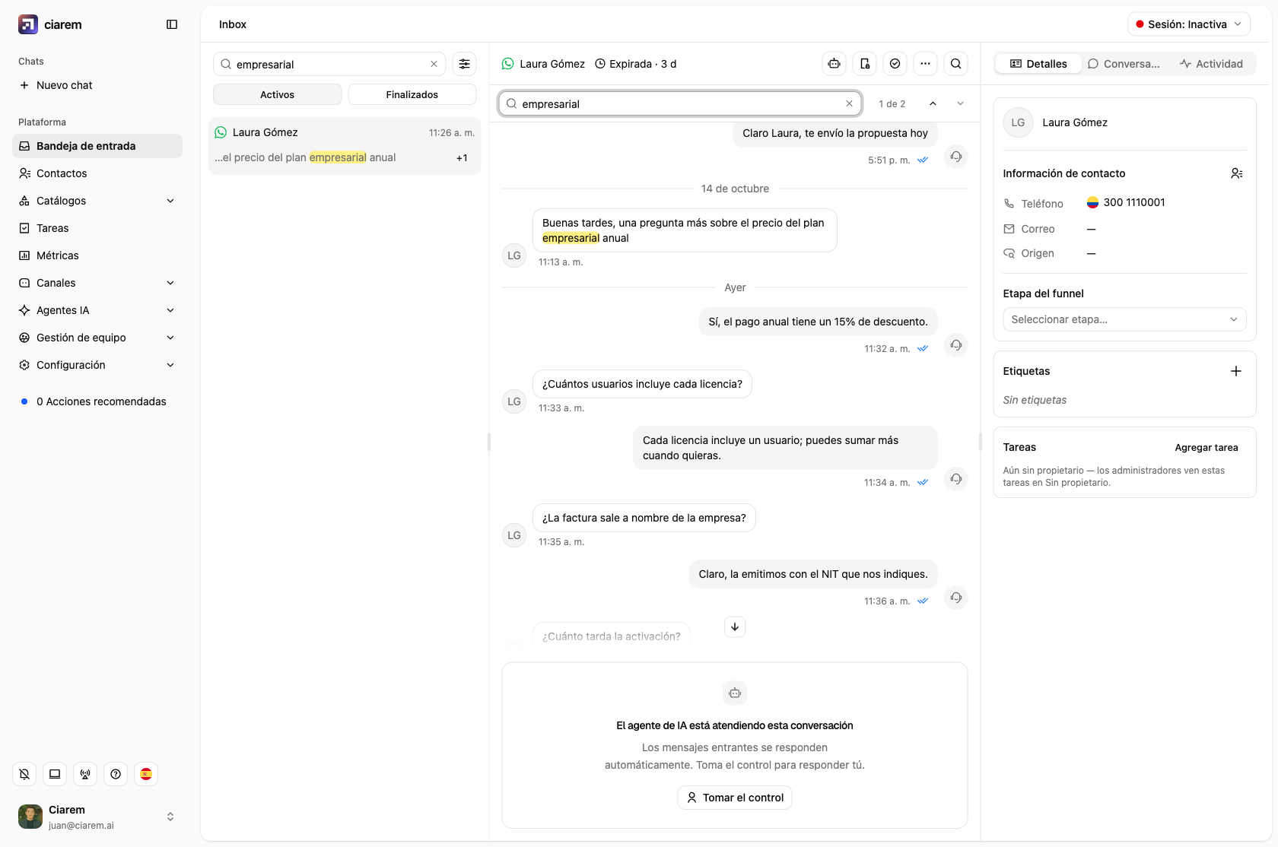This screenshot has height=847, width=1278.
Task: Click the scroll-to-bottom arrow button
Action: 735,627
